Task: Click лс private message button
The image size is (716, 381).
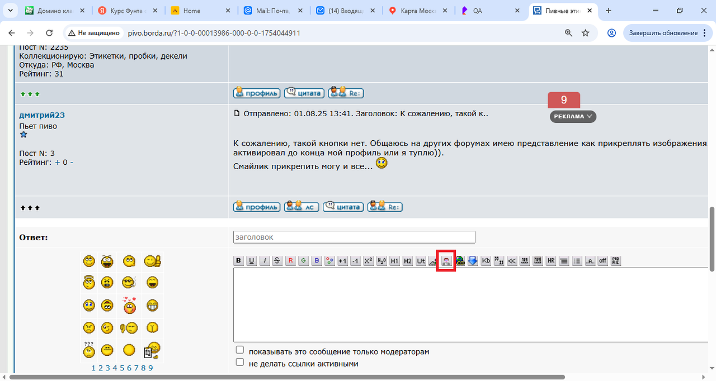Action: coord(302,207)
